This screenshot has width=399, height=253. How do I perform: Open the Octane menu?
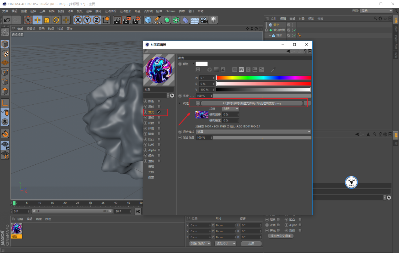click(x=170, y=11)
